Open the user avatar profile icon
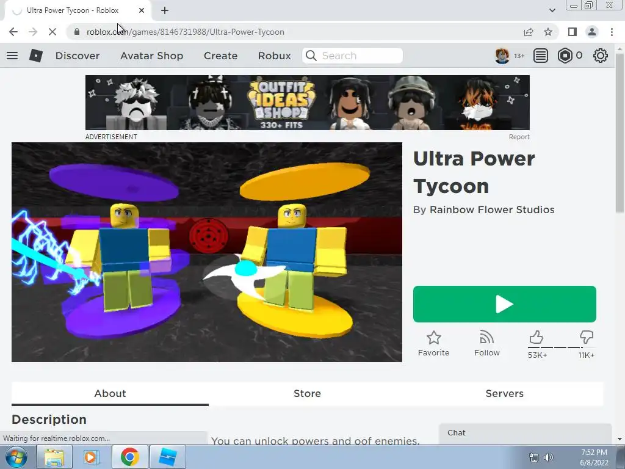Screen dimensions: 625x469 click(x=502, y=56)
